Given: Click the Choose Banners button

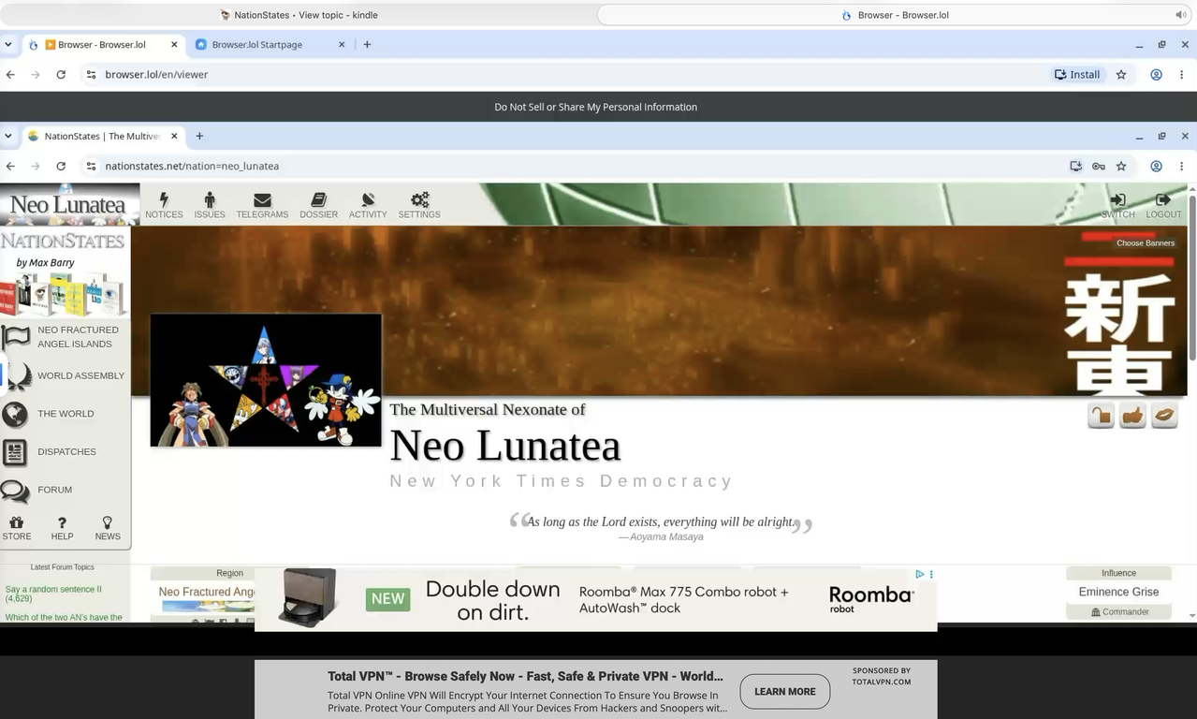Looking at the screenshot, I should tap(1145, 243).
